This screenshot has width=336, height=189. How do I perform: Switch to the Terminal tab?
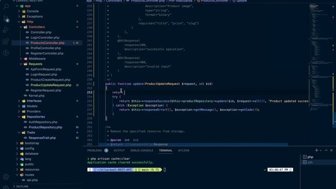pyautogui.click(x=166, y=151)
